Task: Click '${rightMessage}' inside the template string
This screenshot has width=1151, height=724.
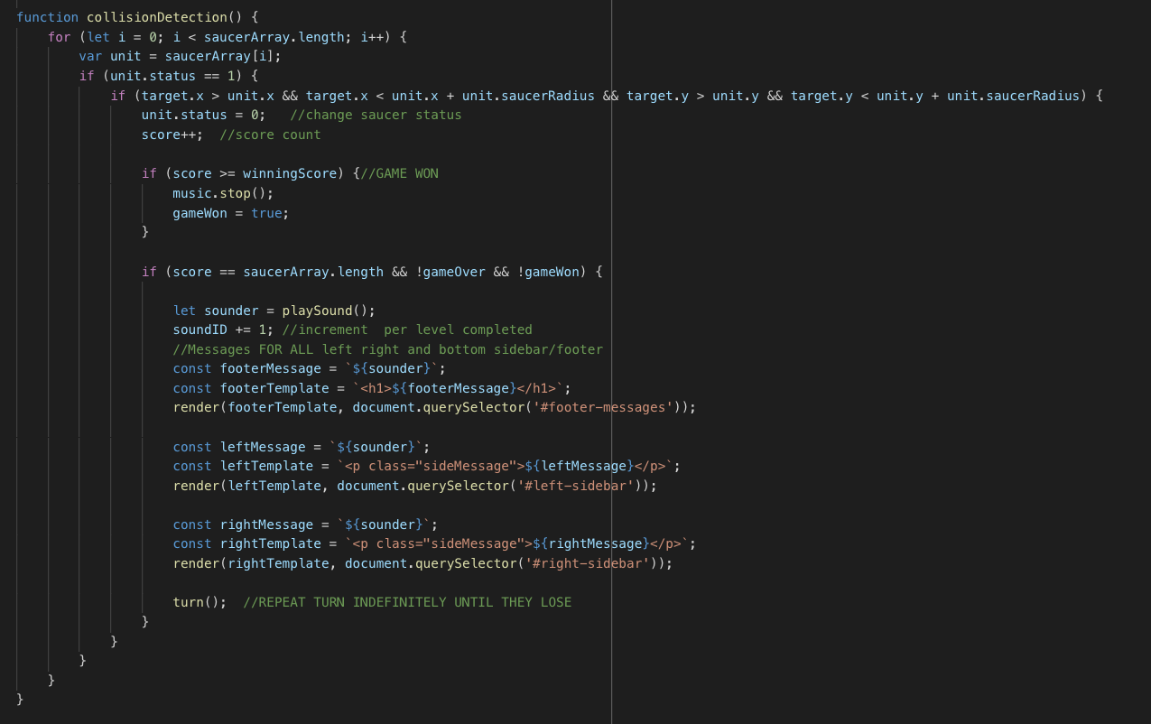Action: (591, 543)
